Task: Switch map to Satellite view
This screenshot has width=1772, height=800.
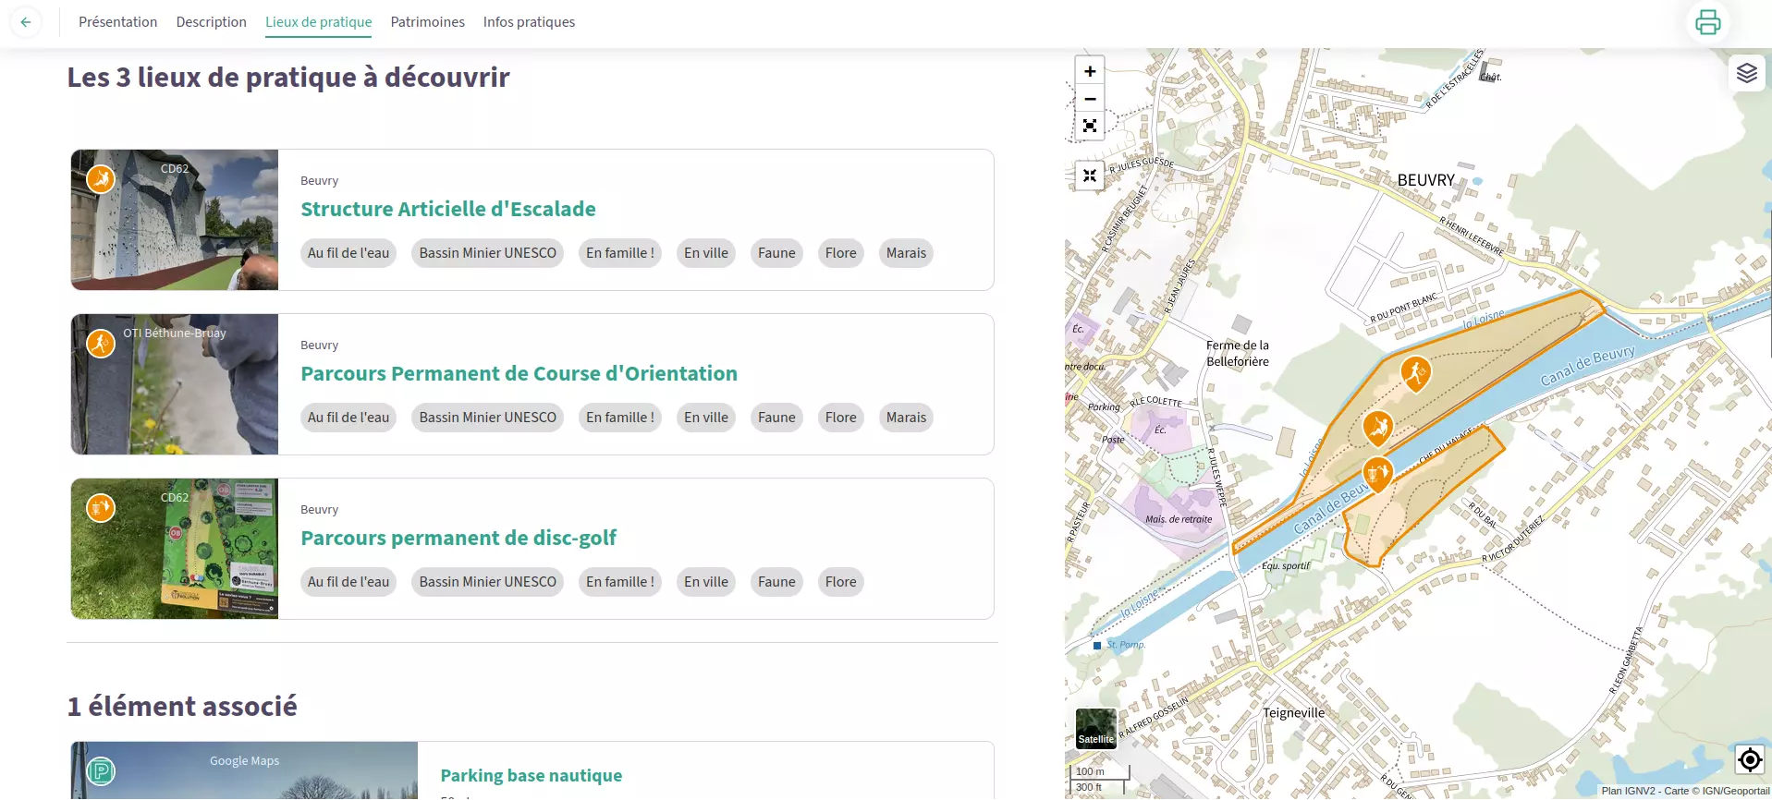Action: 1095,728
